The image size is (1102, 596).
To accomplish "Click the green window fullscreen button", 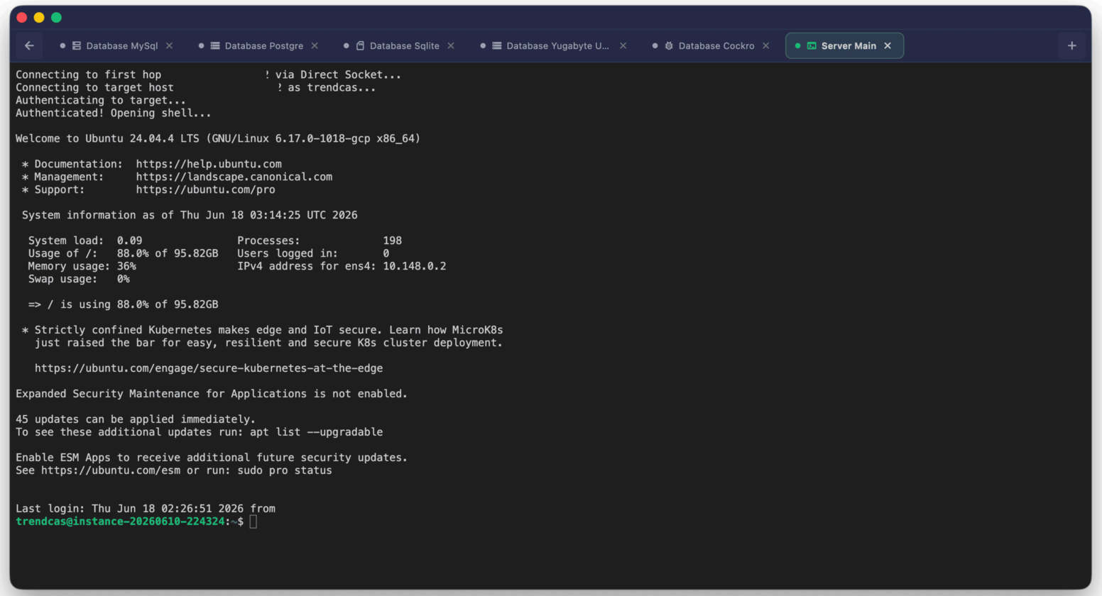I will [x=56, y=17].
